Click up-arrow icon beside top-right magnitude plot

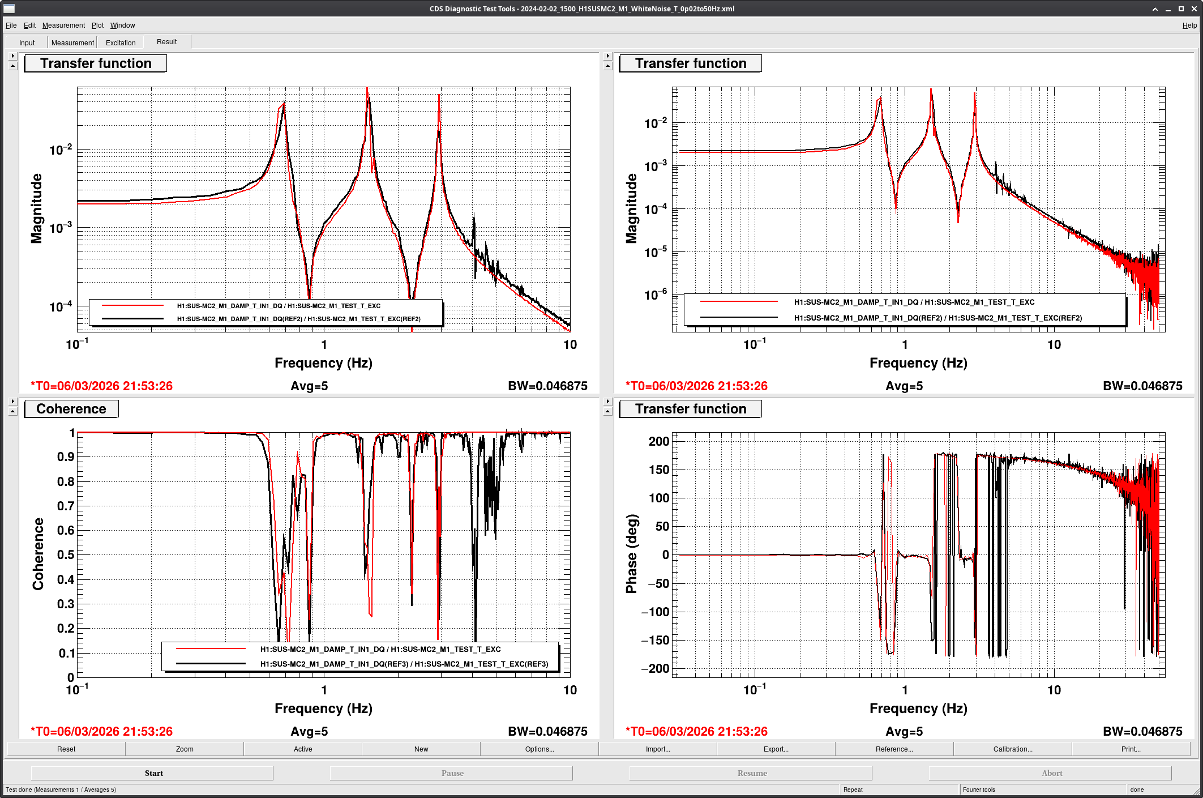click(607, 66)
